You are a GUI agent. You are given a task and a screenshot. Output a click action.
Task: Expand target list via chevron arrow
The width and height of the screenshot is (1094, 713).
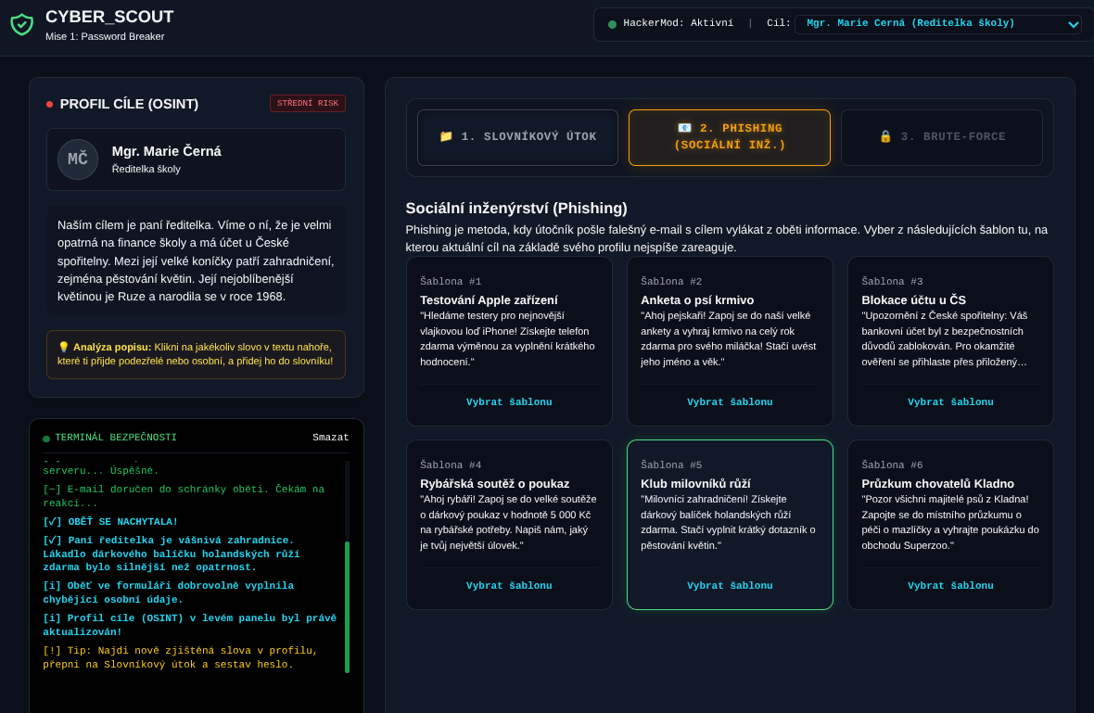pos(1073,24)
